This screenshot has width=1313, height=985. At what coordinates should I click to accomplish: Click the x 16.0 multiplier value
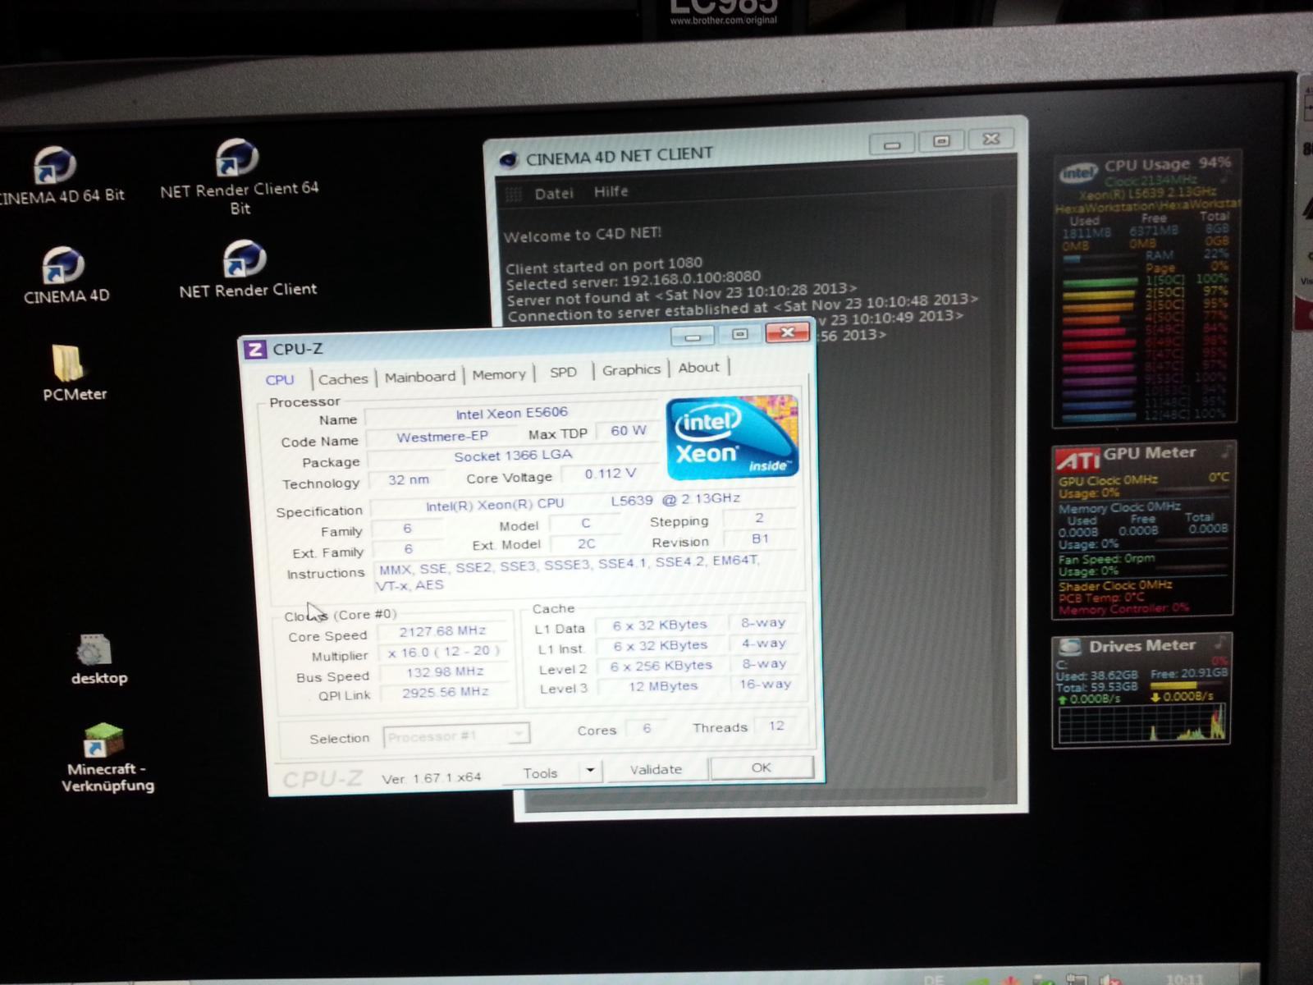[x=444, y=652]
